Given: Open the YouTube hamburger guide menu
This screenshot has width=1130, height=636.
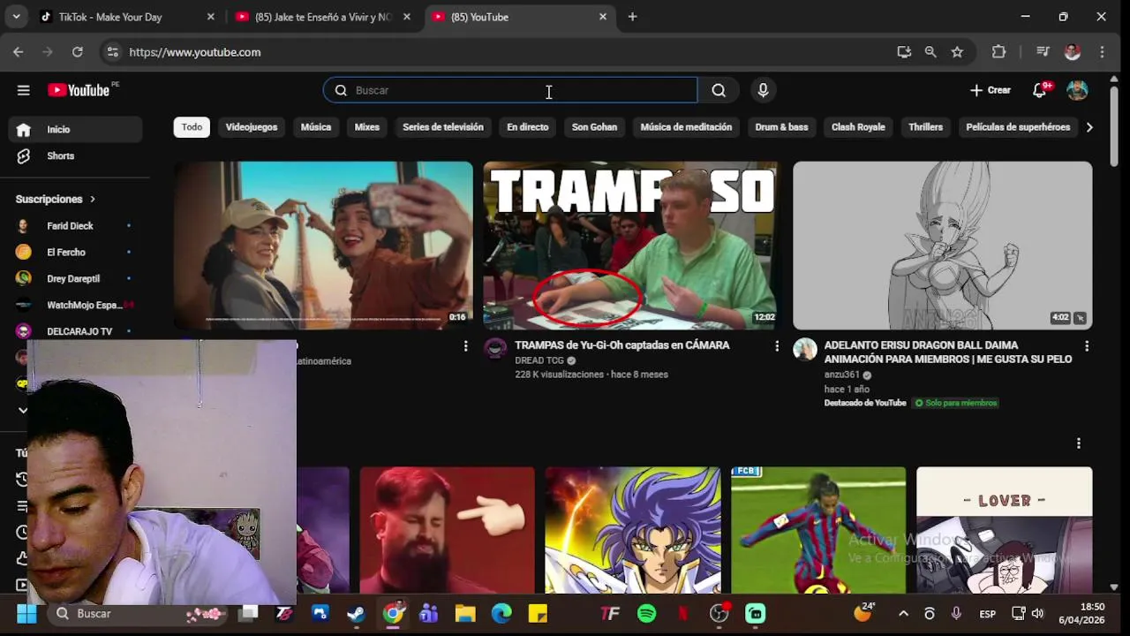Looking at the screenshot, I should click(24, 90).
